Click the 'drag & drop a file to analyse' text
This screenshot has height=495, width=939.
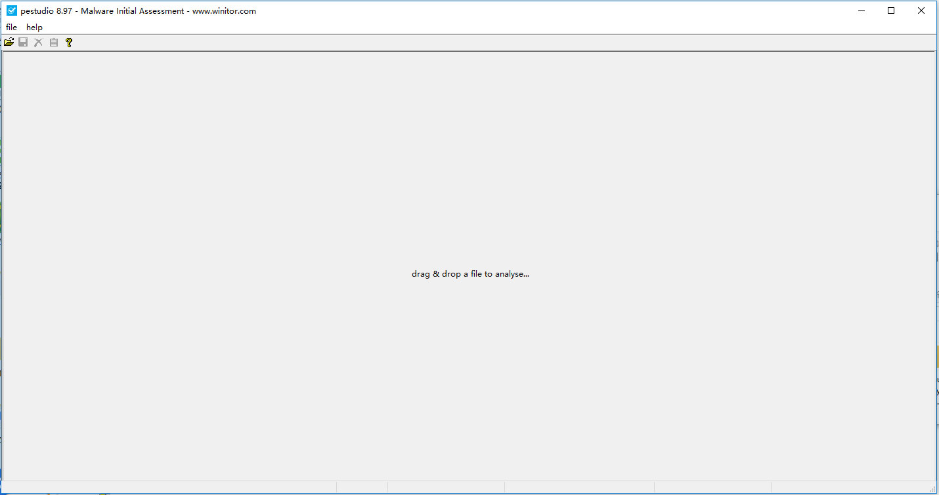click(x=470, y=274)
